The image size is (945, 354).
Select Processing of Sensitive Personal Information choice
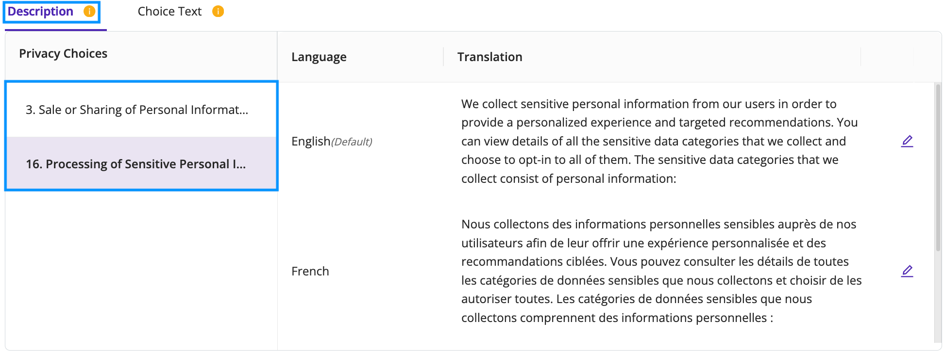click(141, 164)
